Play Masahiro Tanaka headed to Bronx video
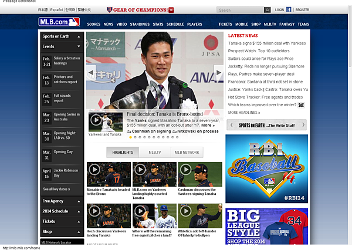Viewport: 352px width, 250px height. 109,174
